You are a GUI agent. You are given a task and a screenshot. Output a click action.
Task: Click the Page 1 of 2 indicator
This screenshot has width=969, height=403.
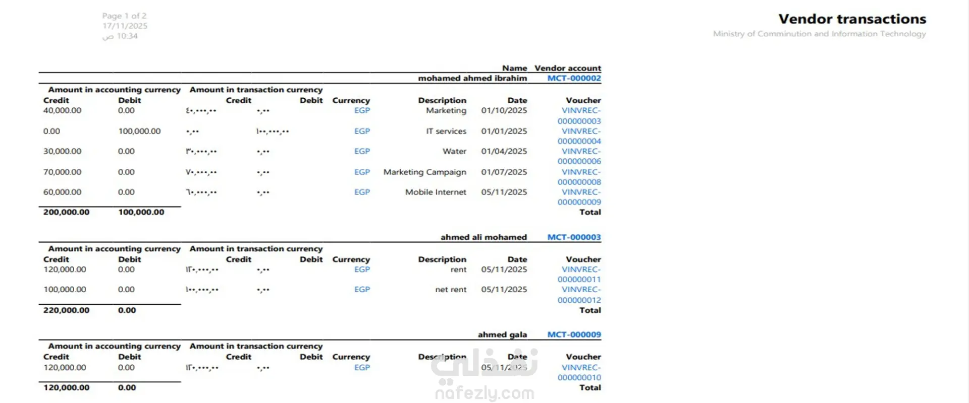tap(124, 16)
